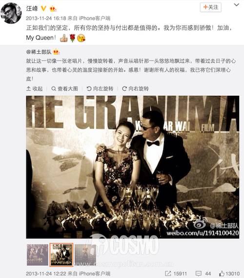Select the first photo thumbnail
Screen dimensions: 244x278
(x=38, y=255)
